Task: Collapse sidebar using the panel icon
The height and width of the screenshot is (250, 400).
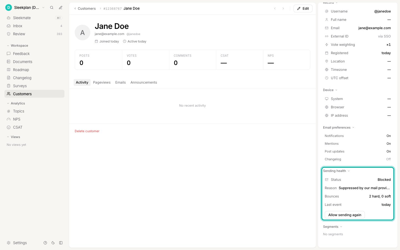Action: pos(61,243)
